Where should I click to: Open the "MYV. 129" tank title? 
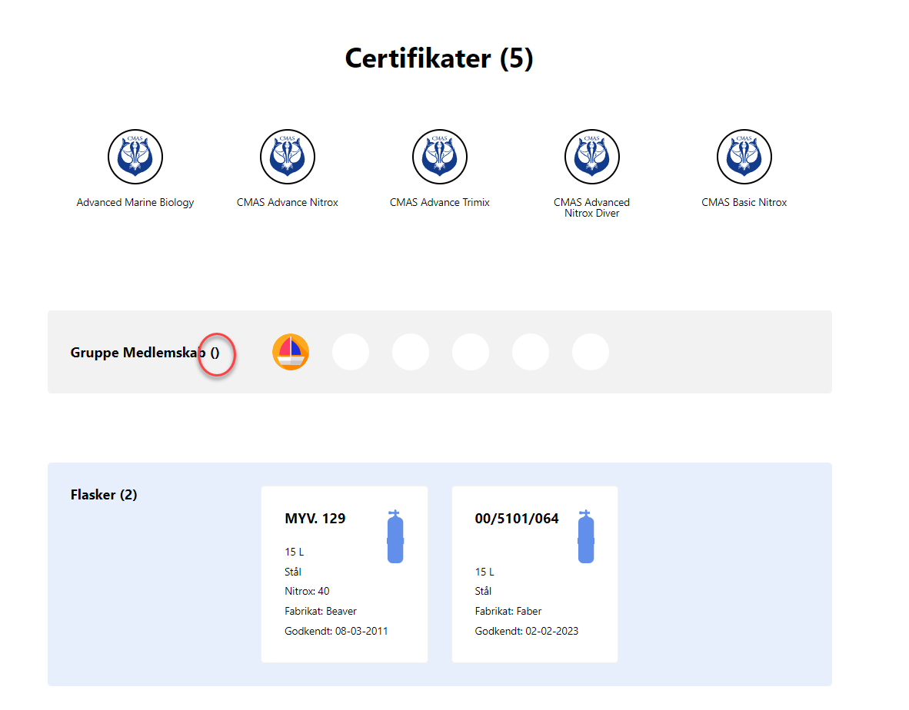315,519
